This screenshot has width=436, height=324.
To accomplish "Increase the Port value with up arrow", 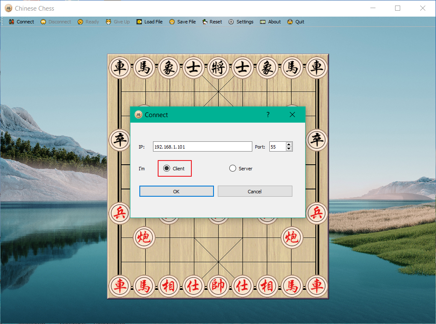I will (289, 144).
